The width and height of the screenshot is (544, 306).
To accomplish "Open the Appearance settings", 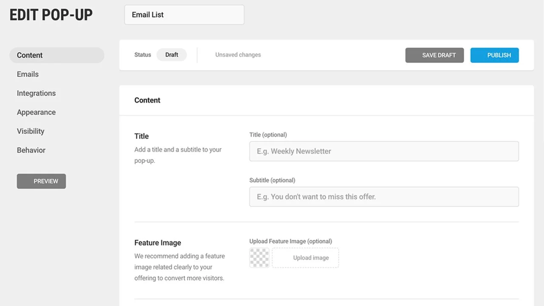I will click(x=36, y=112).
